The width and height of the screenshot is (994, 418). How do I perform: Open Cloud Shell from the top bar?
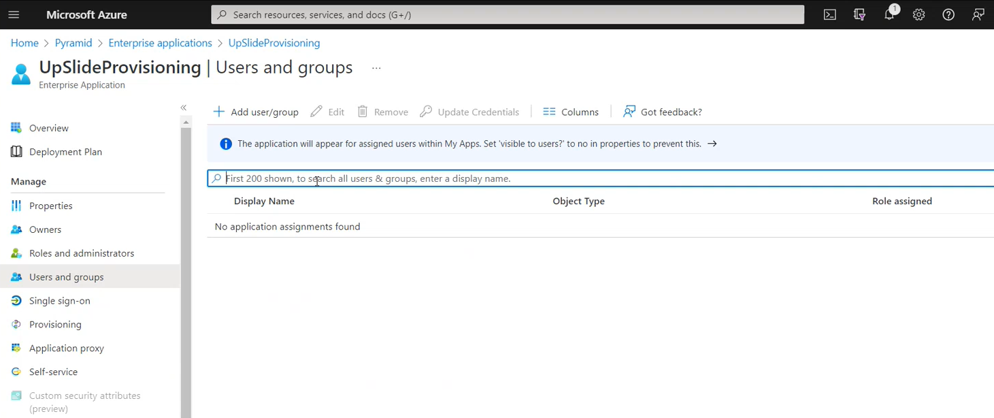pos(830,14)
